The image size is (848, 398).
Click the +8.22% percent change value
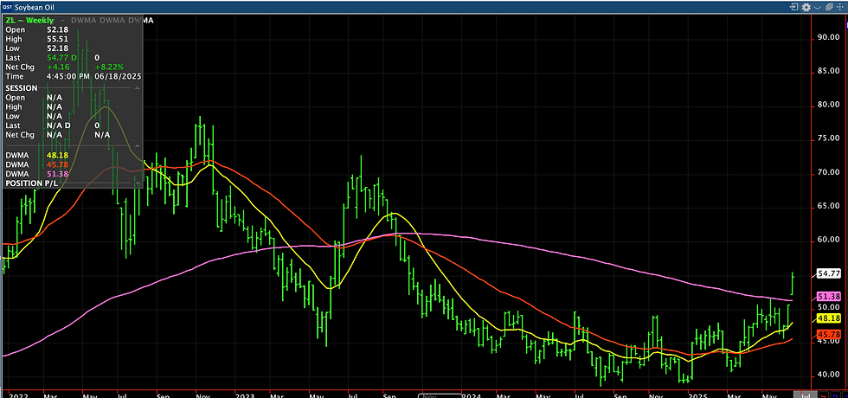[109, 67]
